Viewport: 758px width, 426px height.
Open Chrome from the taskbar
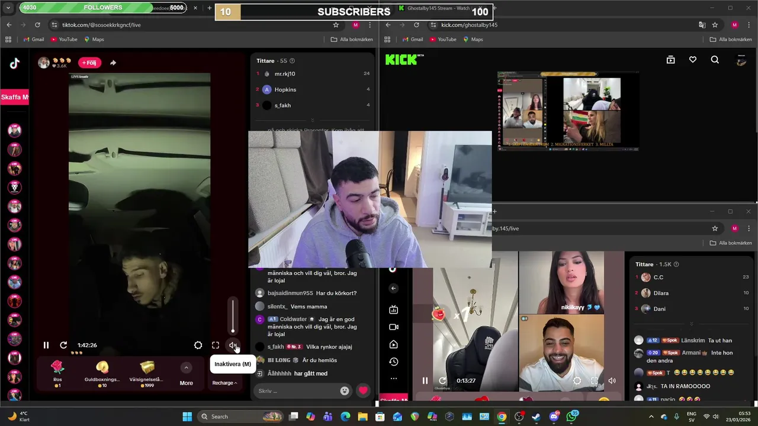(x=502, y=417)
